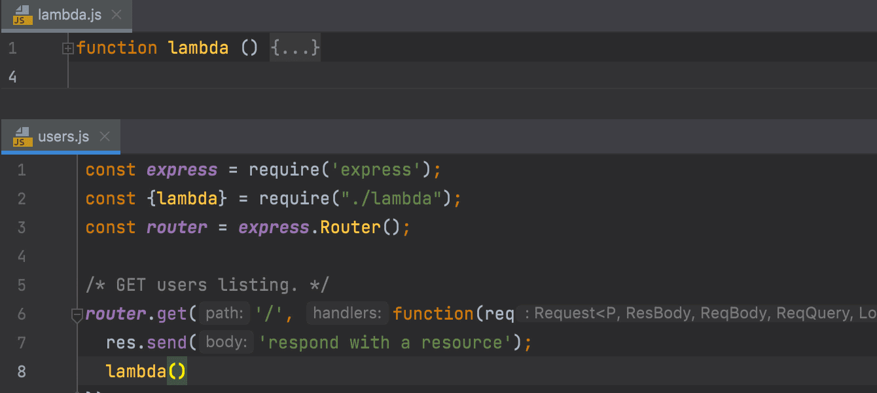Click the 'handlers:' parameter hint
Image resolution: width=877 pixels, height=393 pixels.
(x=347, y=314)
